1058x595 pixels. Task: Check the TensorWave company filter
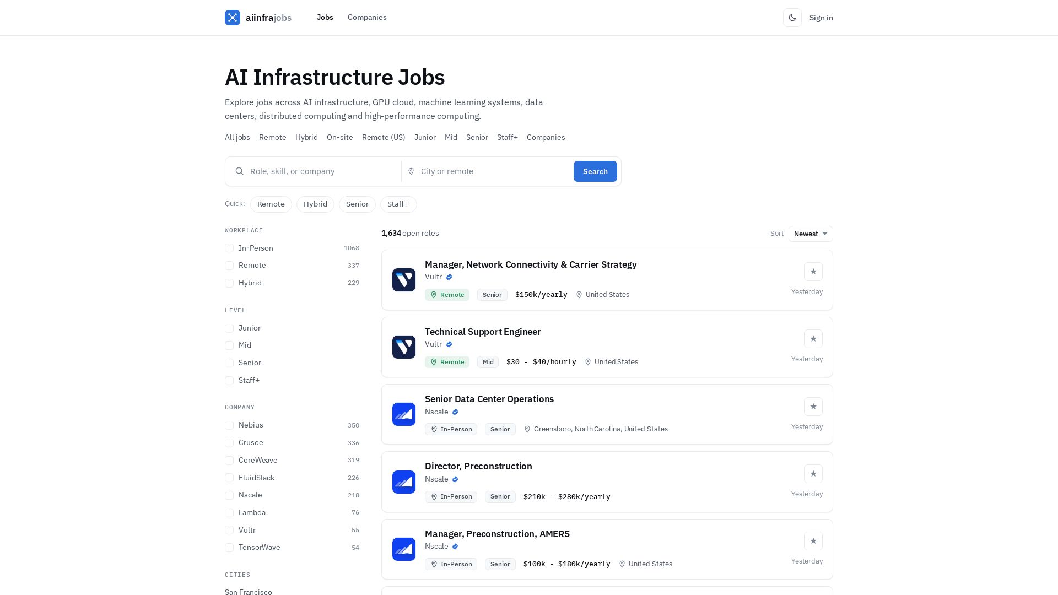(x=229, y=548)
